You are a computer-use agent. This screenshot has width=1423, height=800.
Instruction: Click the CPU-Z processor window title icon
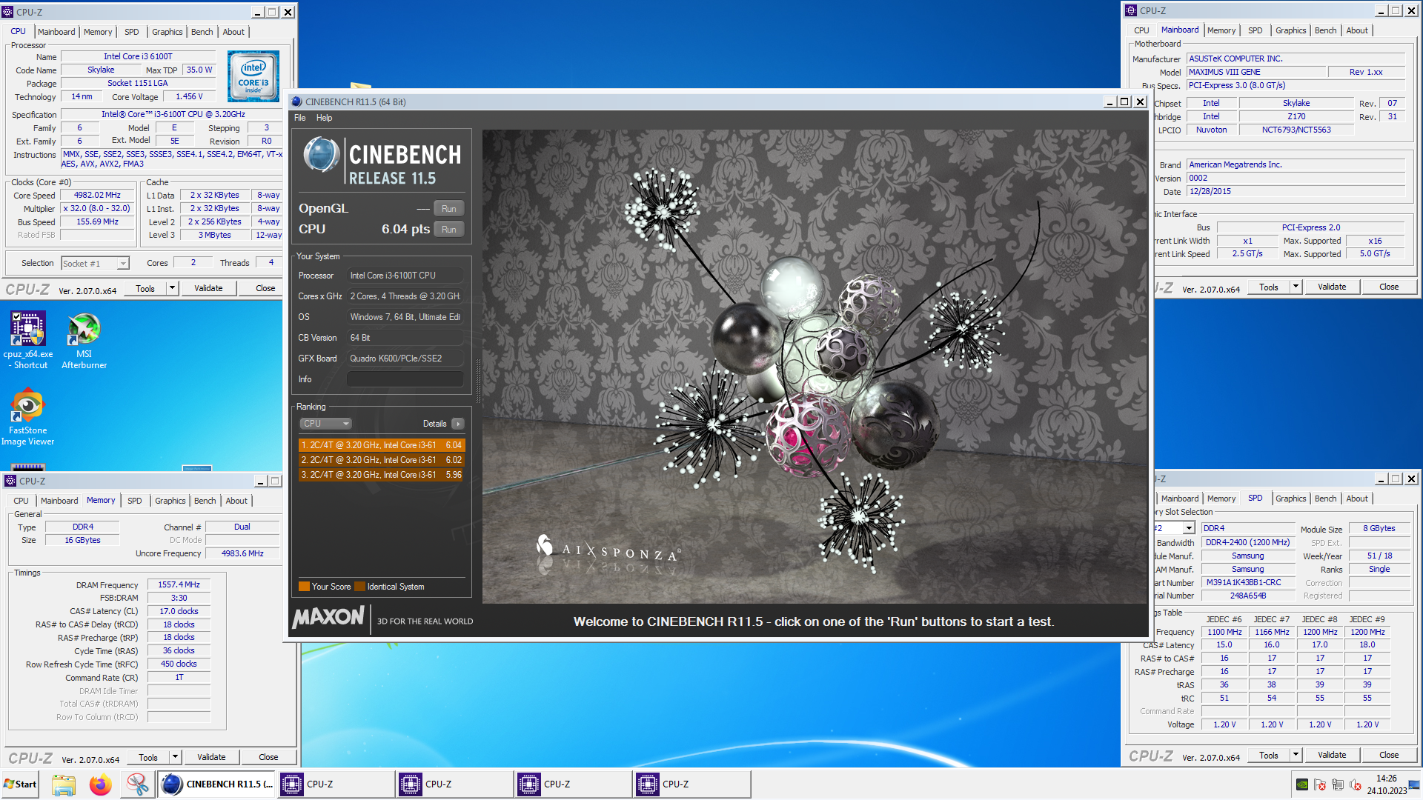click(x=8, y=12)
